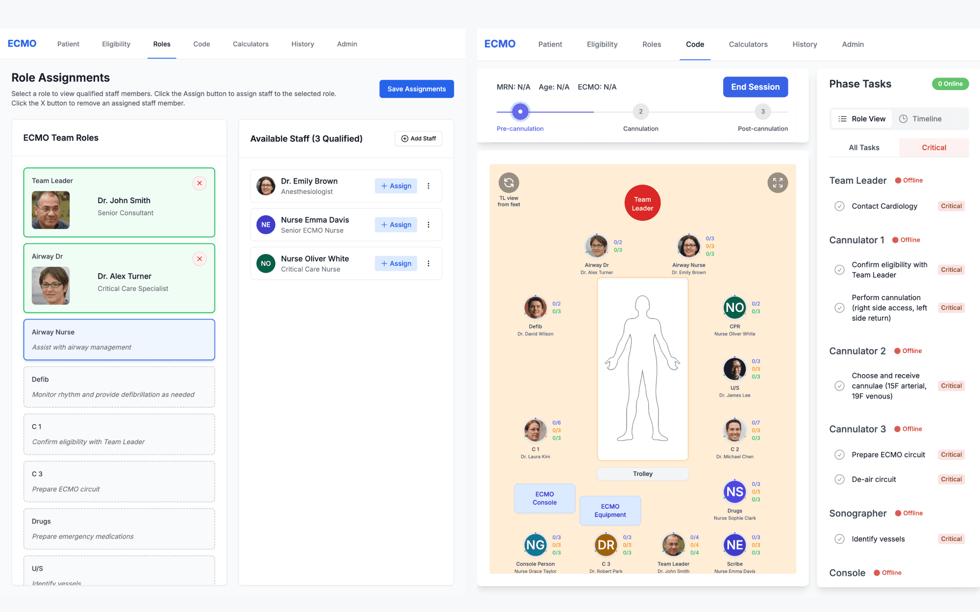This screenshot has width=980, height=612.
Task: Check off the Contact Cardiology task
Action: (840, 206)
